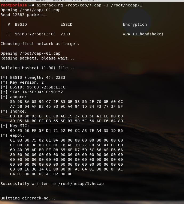Click eapol line starting '00 00 16 30'
Viewport: 184px width, 204px height.
click(66, 169)
